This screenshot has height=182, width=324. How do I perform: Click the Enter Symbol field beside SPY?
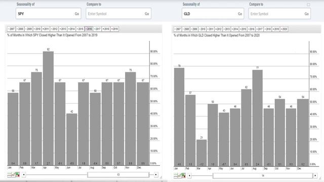118,14
